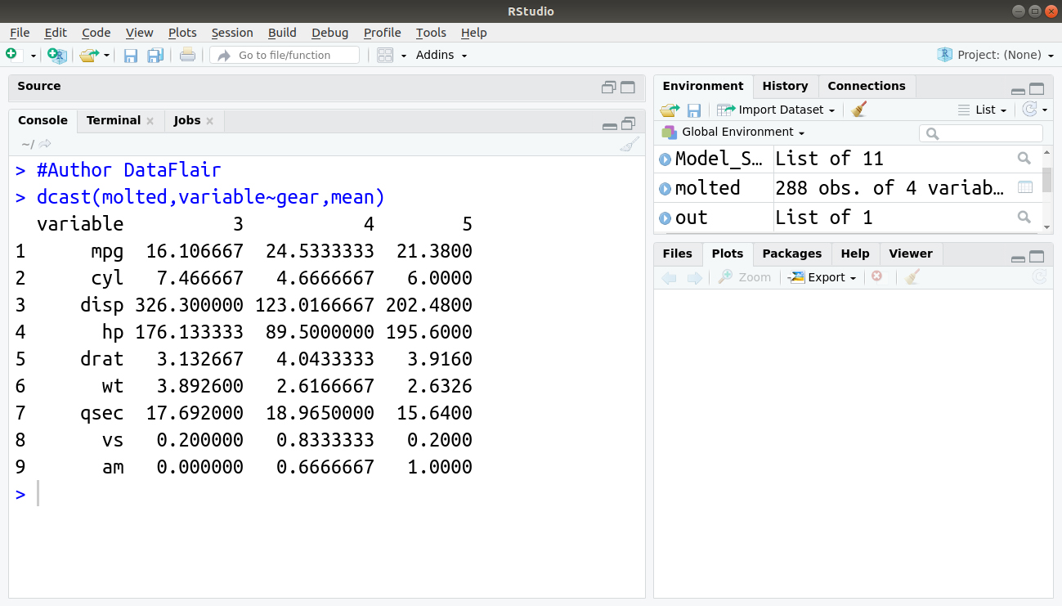Open the Export dropdown

[x=822, y=277]
